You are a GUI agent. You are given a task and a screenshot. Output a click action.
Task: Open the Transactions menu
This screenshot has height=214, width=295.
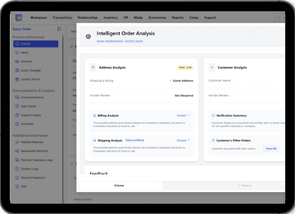(62, 18)
